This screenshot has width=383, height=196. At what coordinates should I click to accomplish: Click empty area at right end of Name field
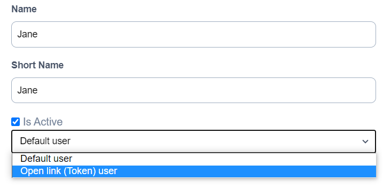342,34
